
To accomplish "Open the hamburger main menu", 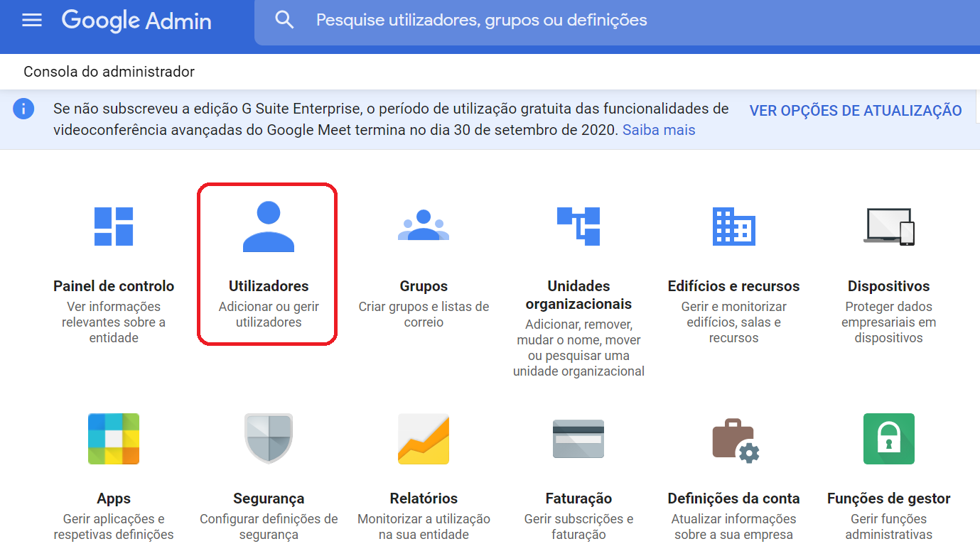I will [x=32, y=21].
